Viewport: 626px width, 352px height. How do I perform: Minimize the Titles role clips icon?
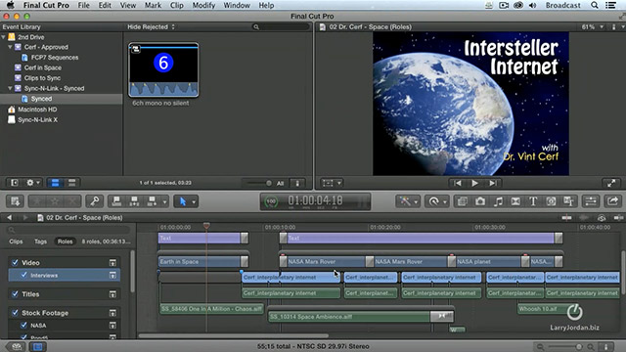(x=112, y=294)
